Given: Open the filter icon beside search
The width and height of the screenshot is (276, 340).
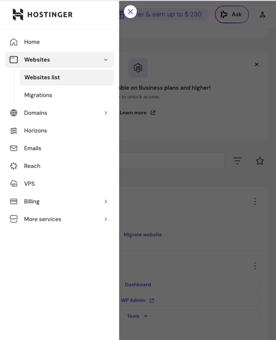Looking at the screenshot, I should [x=237, y=161].
